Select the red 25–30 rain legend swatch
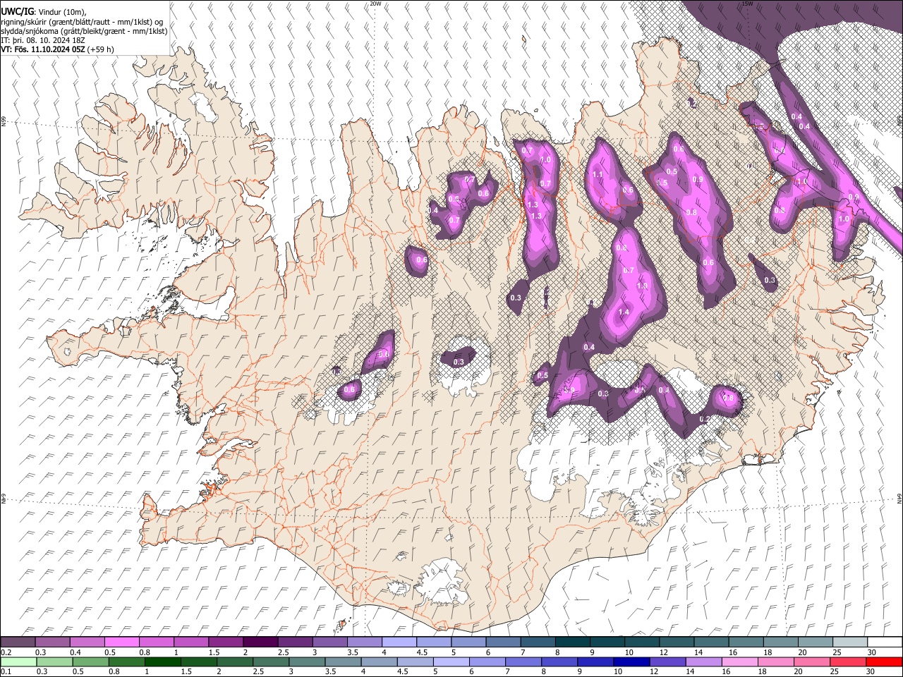903x677 pixels. tap(848, 661)
